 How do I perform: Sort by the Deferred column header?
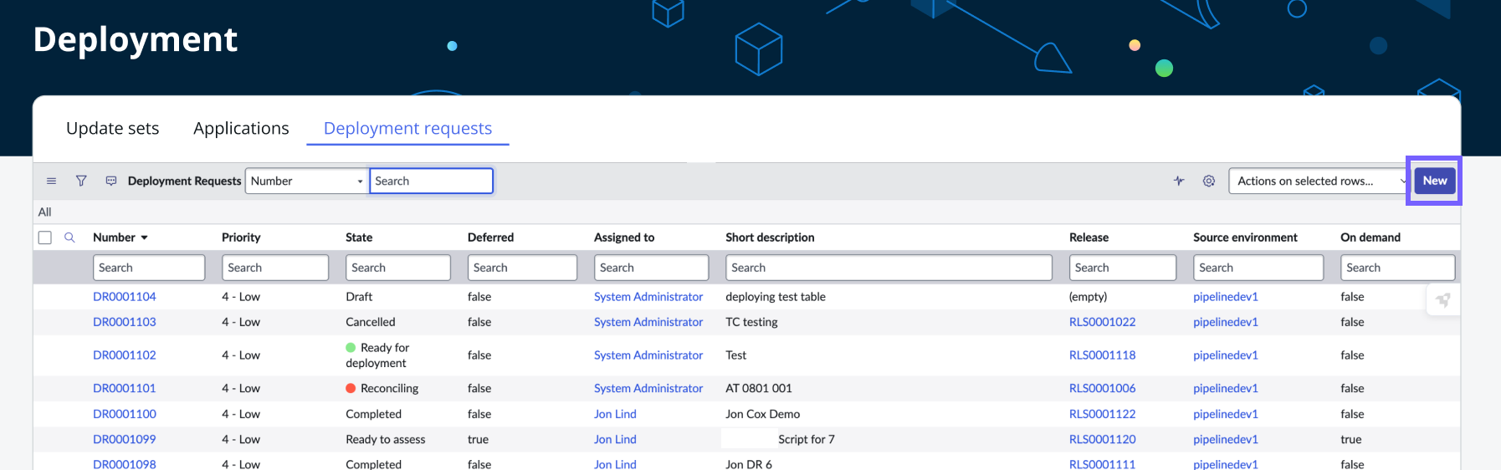coord(490,238)
